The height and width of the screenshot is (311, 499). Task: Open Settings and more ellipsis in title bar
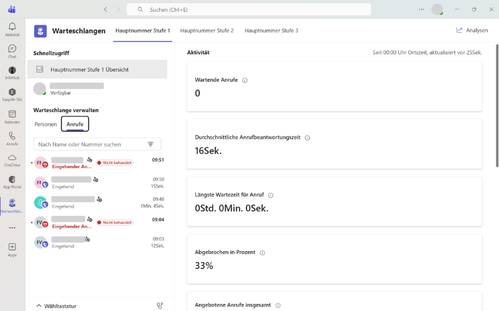click(x=422, y=9)
